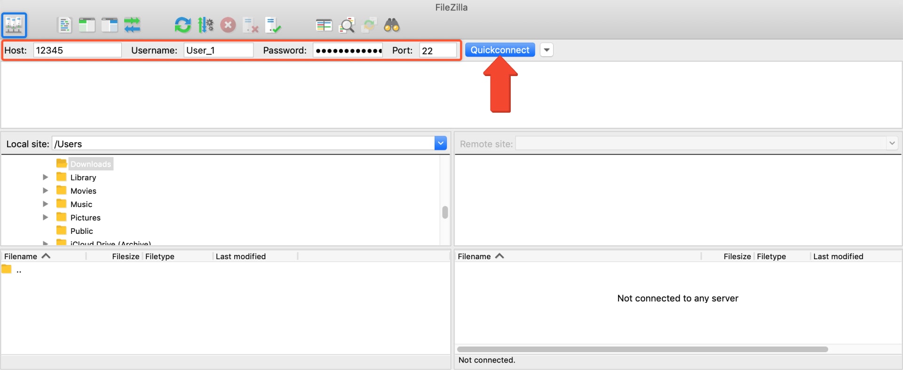Sort local files by Filetype column
This screenshot has height=370, width=903.
[x=160, y=256]
